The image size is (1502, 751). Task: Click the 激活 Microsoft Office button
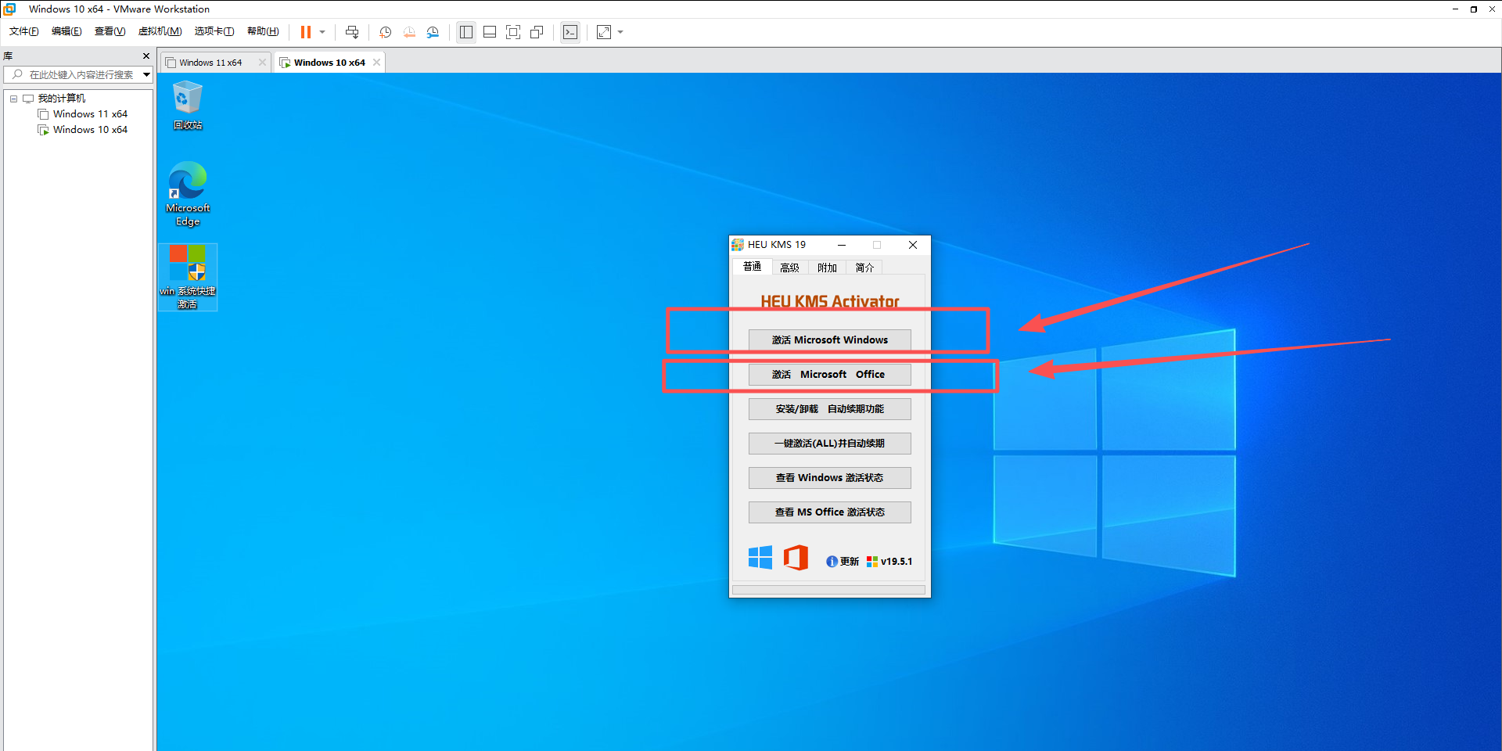tap(830, 375)
